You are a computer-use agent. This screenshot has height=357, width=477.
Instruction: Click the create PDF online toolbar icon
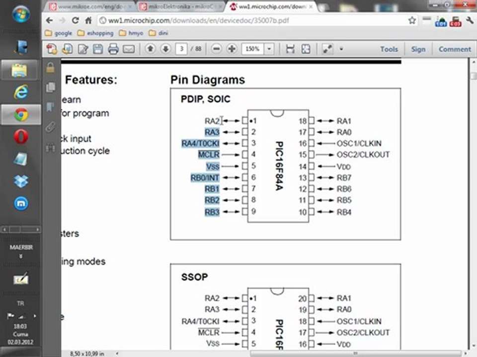click(52, 49)
